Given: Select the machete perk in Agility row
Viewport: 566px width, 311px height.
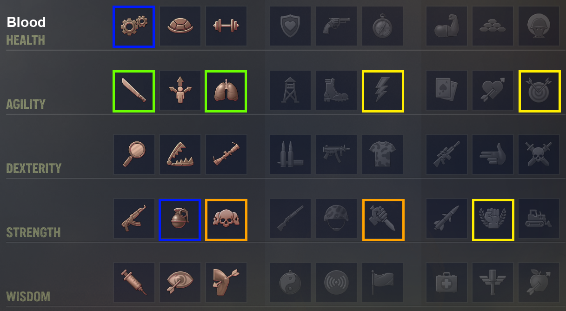Looking at the screenshot, I should [x=133, y=91].
